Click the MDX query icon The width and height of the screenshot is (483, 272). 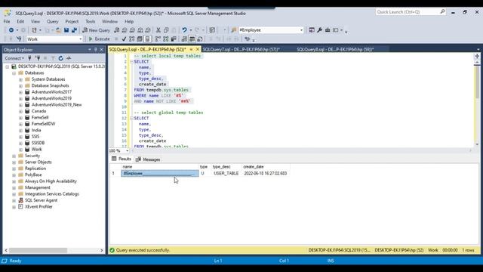[x=125, y=30]
